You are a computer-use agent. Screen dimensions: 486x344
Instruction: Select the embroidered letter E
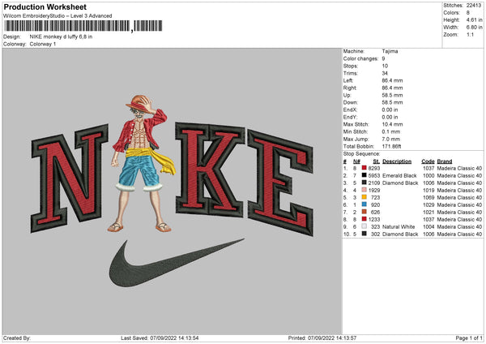pyautogui.click(x=280, y=183)
